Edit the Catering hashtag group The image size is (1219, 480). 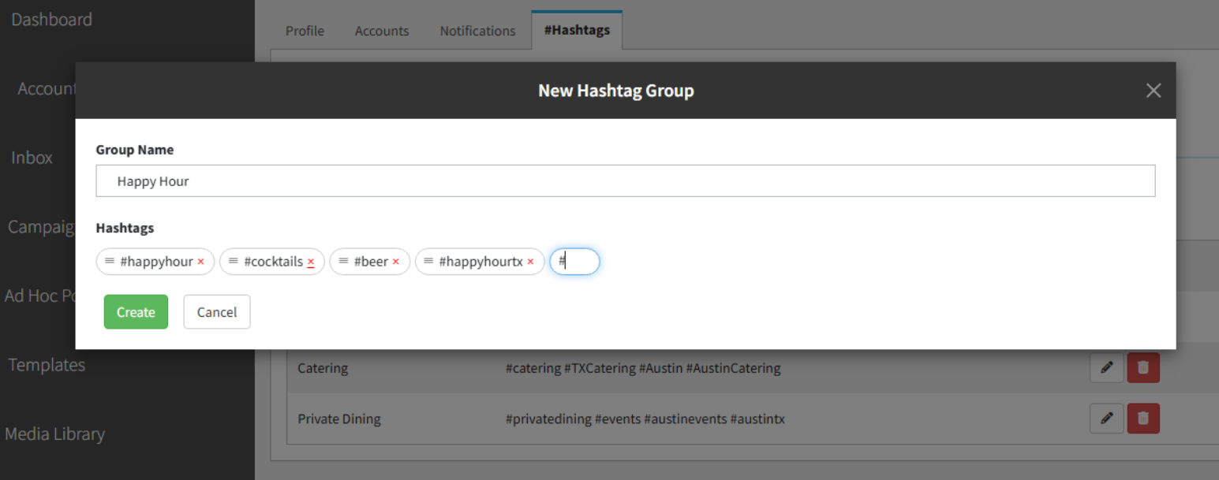[x=1106, y=367]
